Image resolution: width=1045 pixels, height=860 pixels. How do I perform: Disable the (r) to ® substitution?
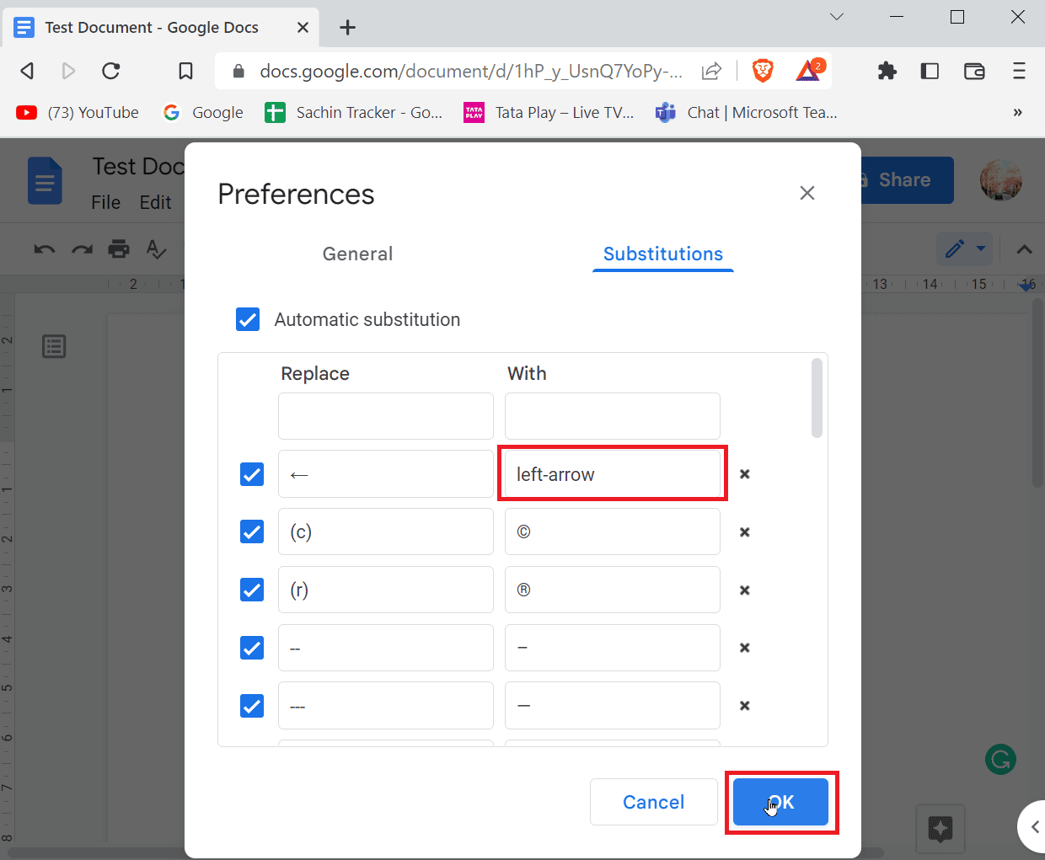click(x=251, y=590)
